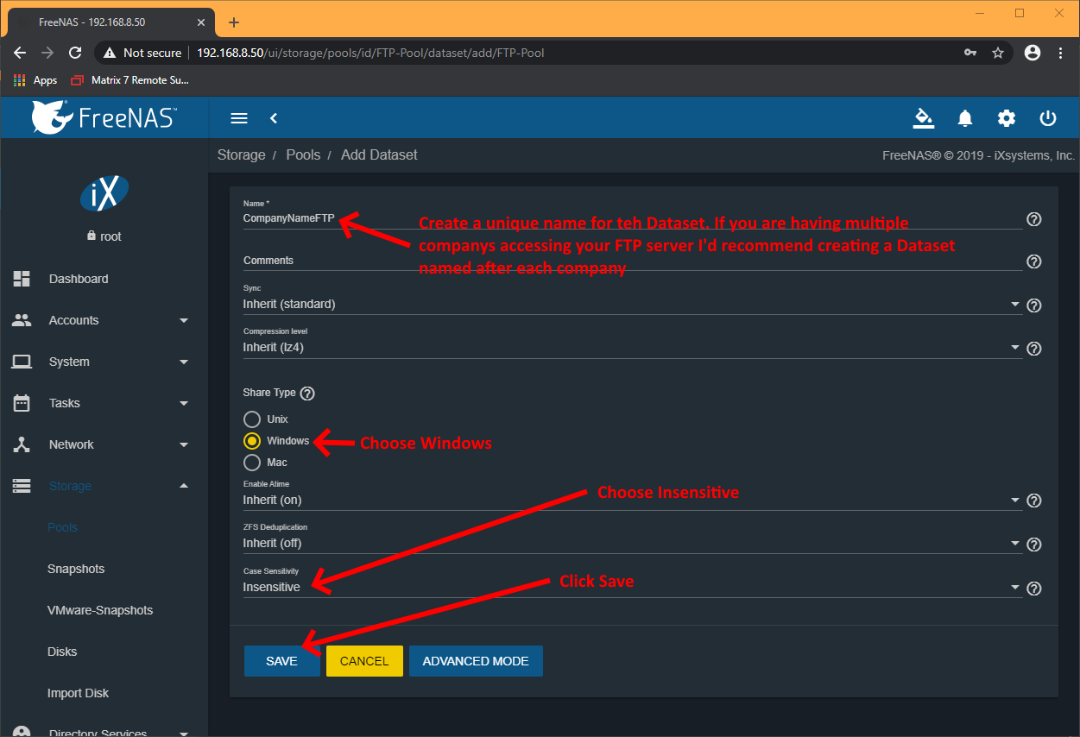Viewport: 1080px width, 737px height.
Task: Open the Sync dropdown
Action: coord(633,305)
